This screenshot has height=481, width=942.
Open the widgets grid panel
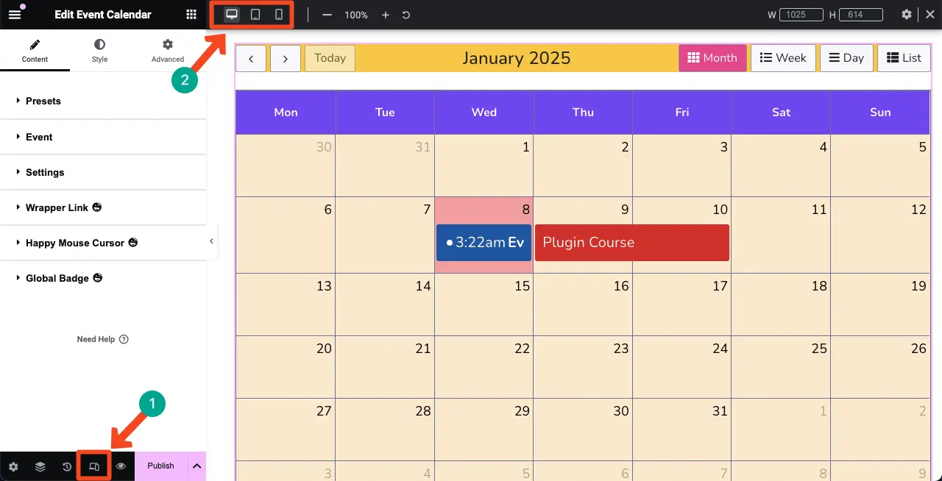click(191, 15)
